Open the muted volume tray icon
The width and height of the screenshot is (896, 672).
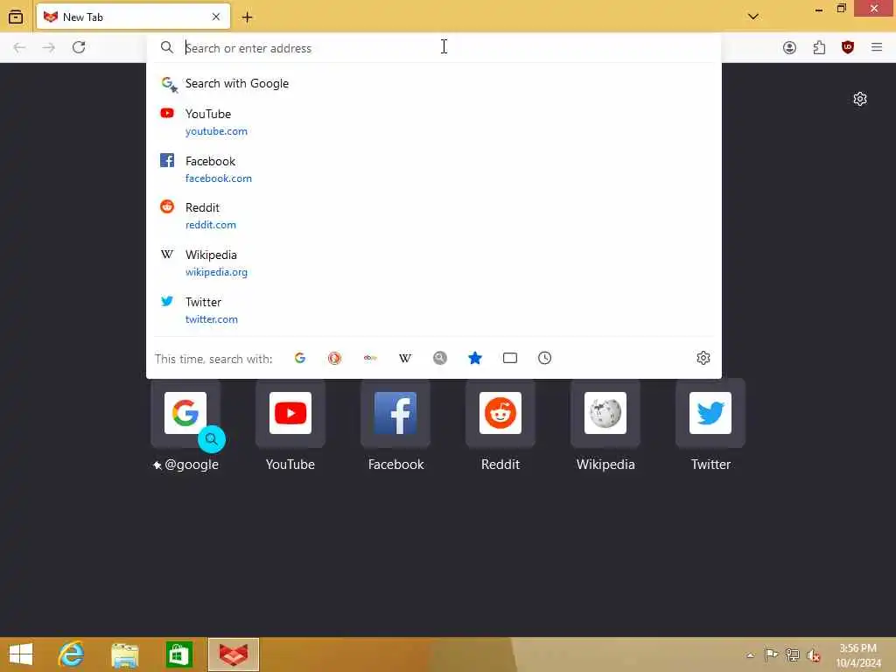click(813, 655)
